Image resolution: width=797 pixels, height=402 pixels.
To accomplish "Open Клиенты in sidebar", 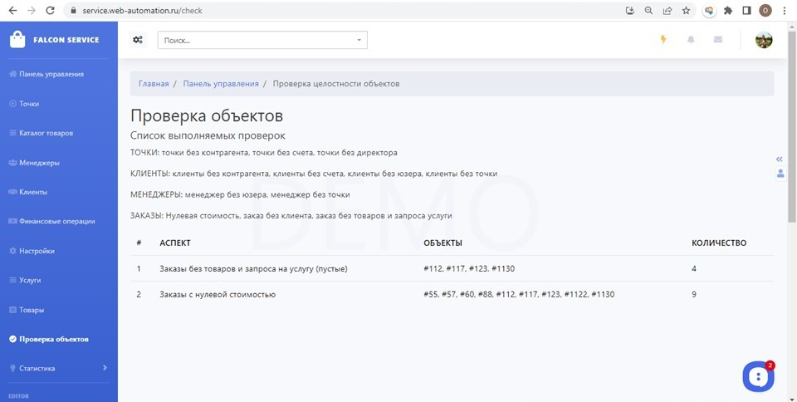I will [x=28, y=192].
